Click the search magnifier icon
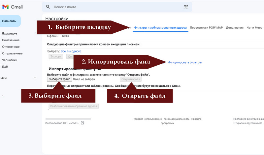The width and height of the screenshot is (264, 155). pos(48,7)
